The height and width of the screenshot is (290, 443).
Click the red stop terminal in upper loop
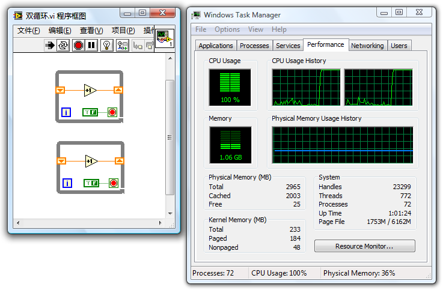112,112
